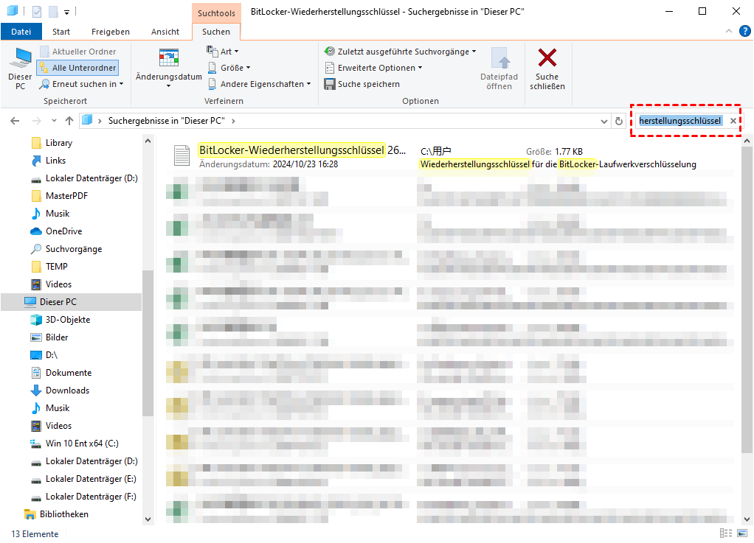Open Erweiterte Optionen dropdown
The image size is (754, 543).
click(373, 68)
